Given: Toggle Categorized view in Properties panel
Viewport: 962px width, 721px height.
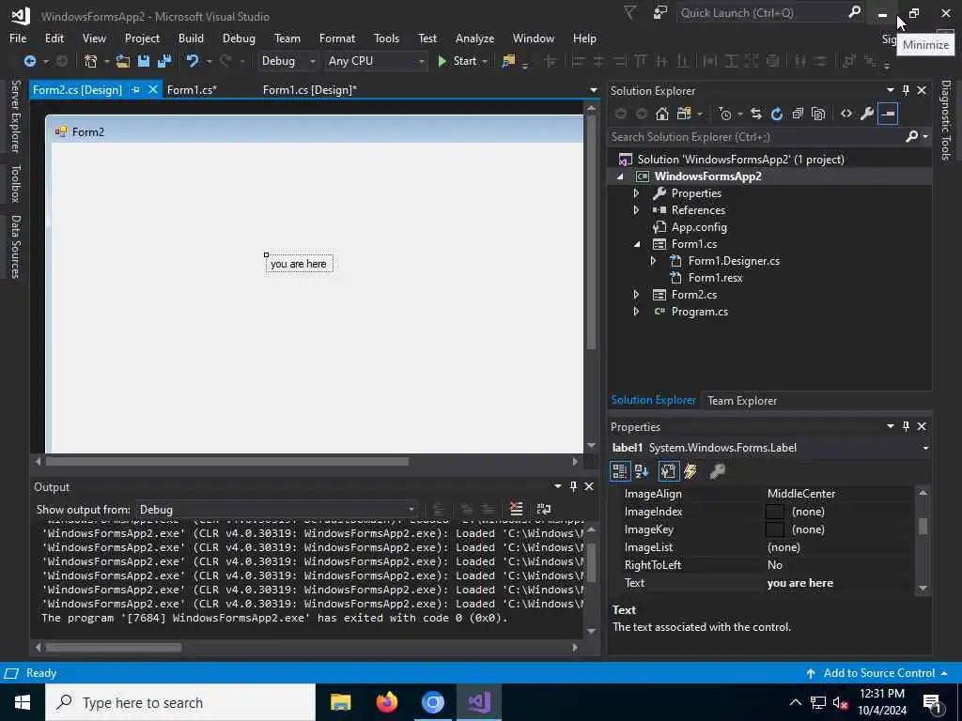Looking at the screenshot, I should [x=620, y=471].
